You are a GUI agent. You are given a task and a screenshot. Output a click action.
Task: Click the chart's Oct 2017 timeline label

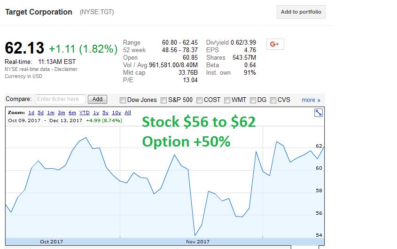pyautogui.click(x=51, y=241)
